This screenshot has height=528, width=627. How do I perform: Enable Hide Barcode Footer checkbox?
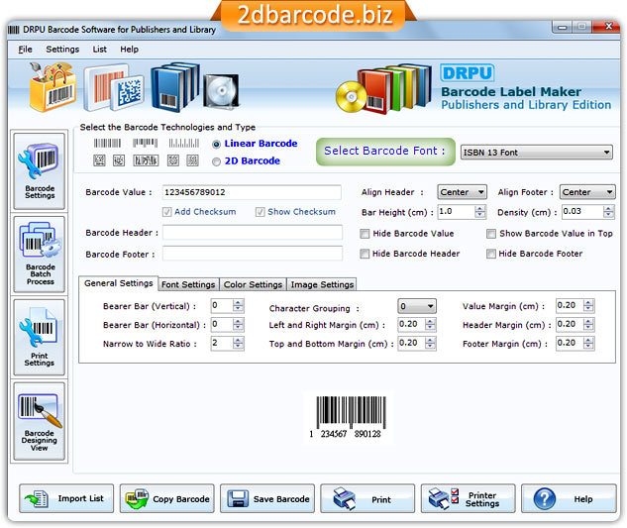point(491,254)
